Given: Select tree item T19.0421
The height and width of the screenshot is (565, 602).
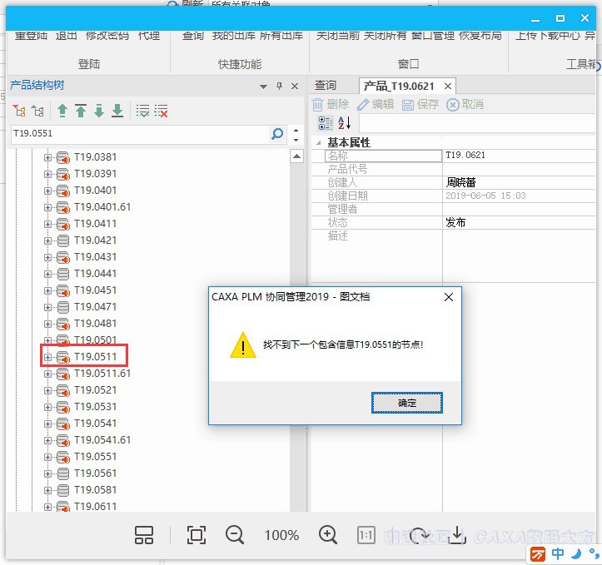Looking at the screenshot, I should [x=95, y=240].
